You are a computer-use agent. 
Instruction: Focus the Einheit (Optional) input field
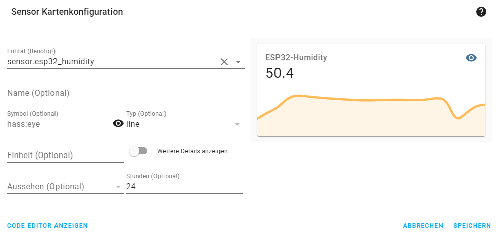tap(66, 156)
